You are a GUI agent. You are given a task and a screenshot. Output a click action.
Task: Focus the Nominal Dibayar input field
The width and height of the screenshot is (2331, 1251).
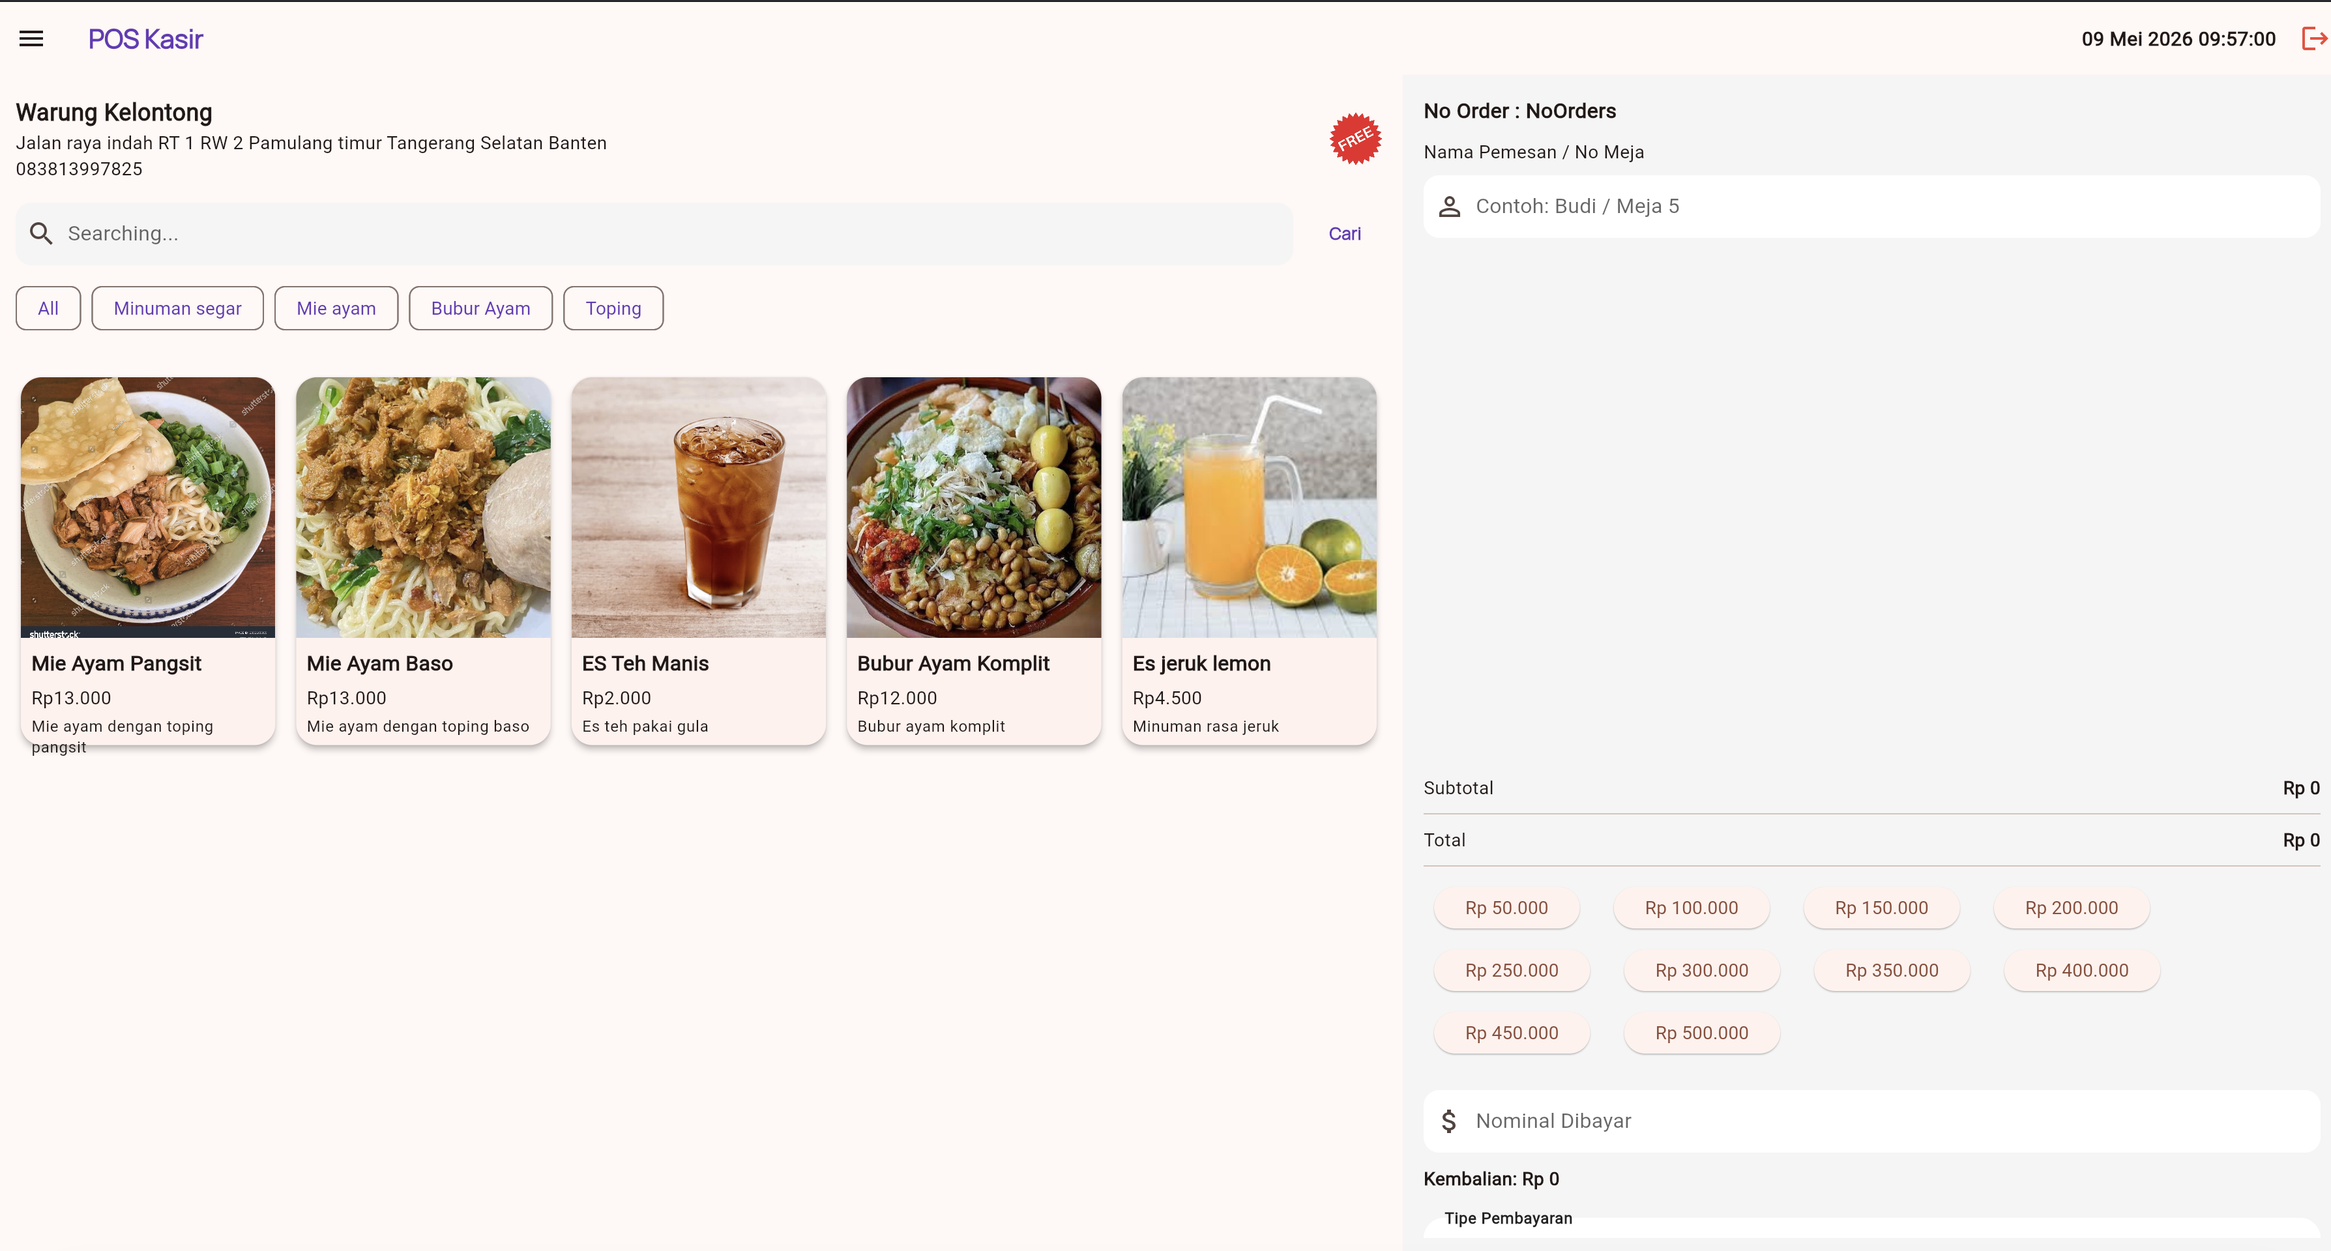[x=1870, y=1121]
